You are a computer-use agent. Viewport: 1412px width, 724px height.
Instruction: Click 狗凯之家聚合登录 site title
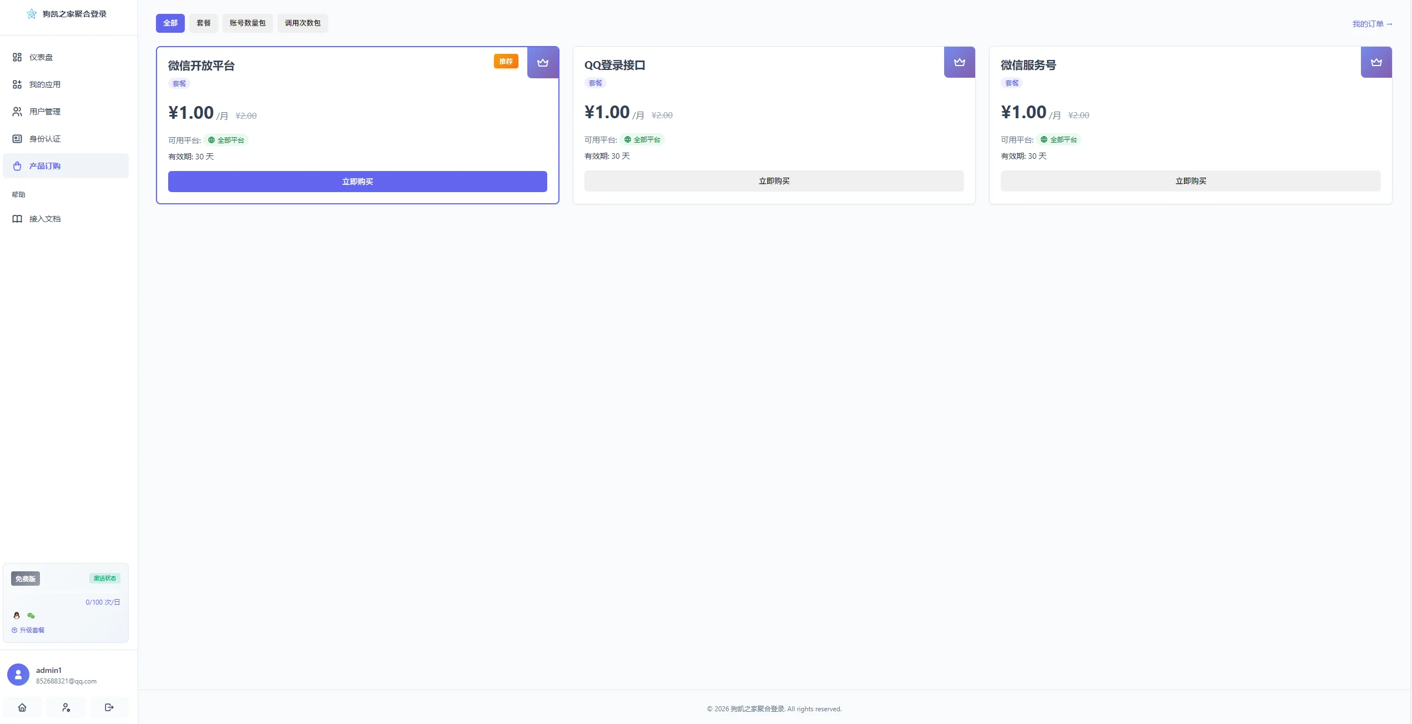click(x=74, y=14)
